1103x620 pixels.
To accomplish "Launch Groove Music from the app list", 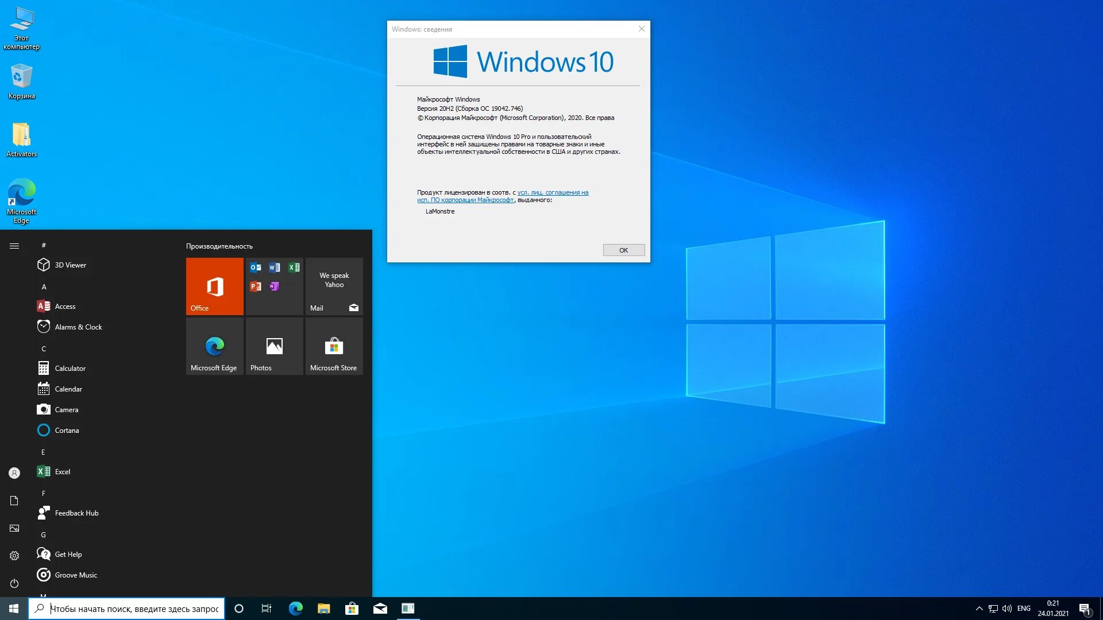I will (75, 575).
